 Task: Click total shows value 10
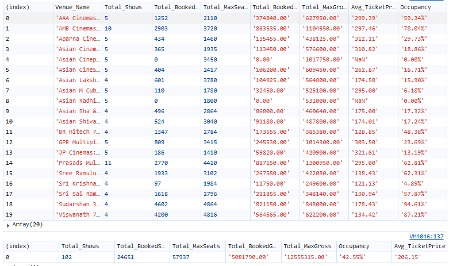(108, 28)
